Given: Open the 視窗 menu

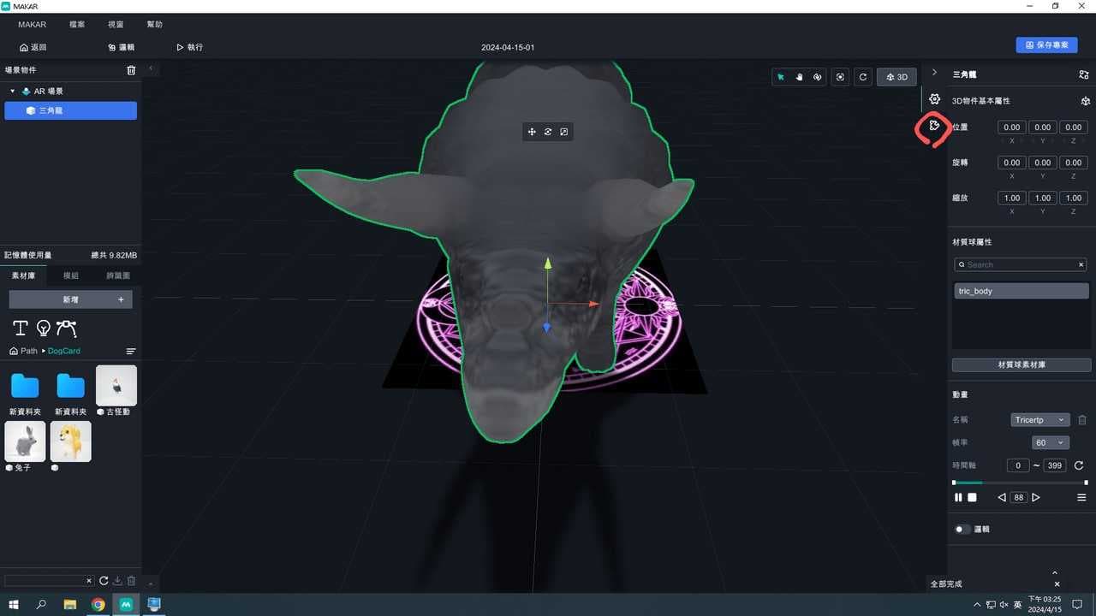Looking at the screenshot, I should coord(116,25).
